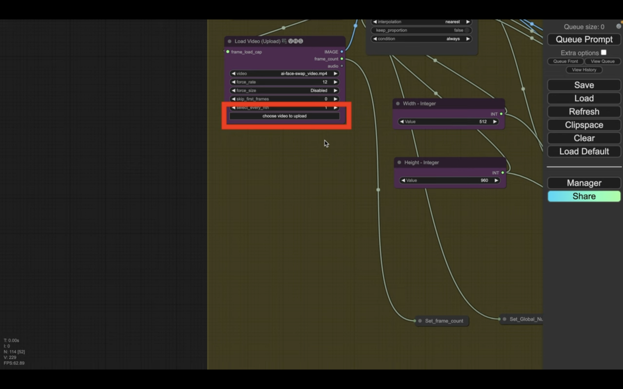Click the Width - Integer node collapse dot
623x389 pixels.
pos(398,104)
